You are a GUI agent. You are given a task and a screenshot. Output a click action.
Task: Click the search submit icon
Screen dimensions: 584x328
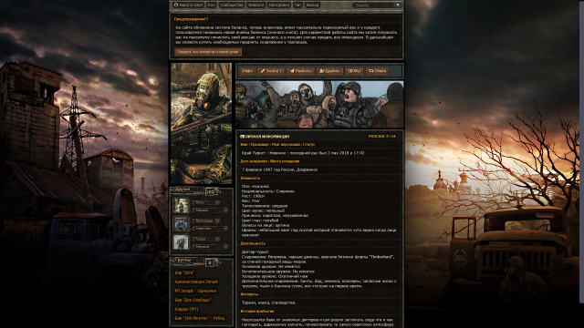[x=398, y=5]
